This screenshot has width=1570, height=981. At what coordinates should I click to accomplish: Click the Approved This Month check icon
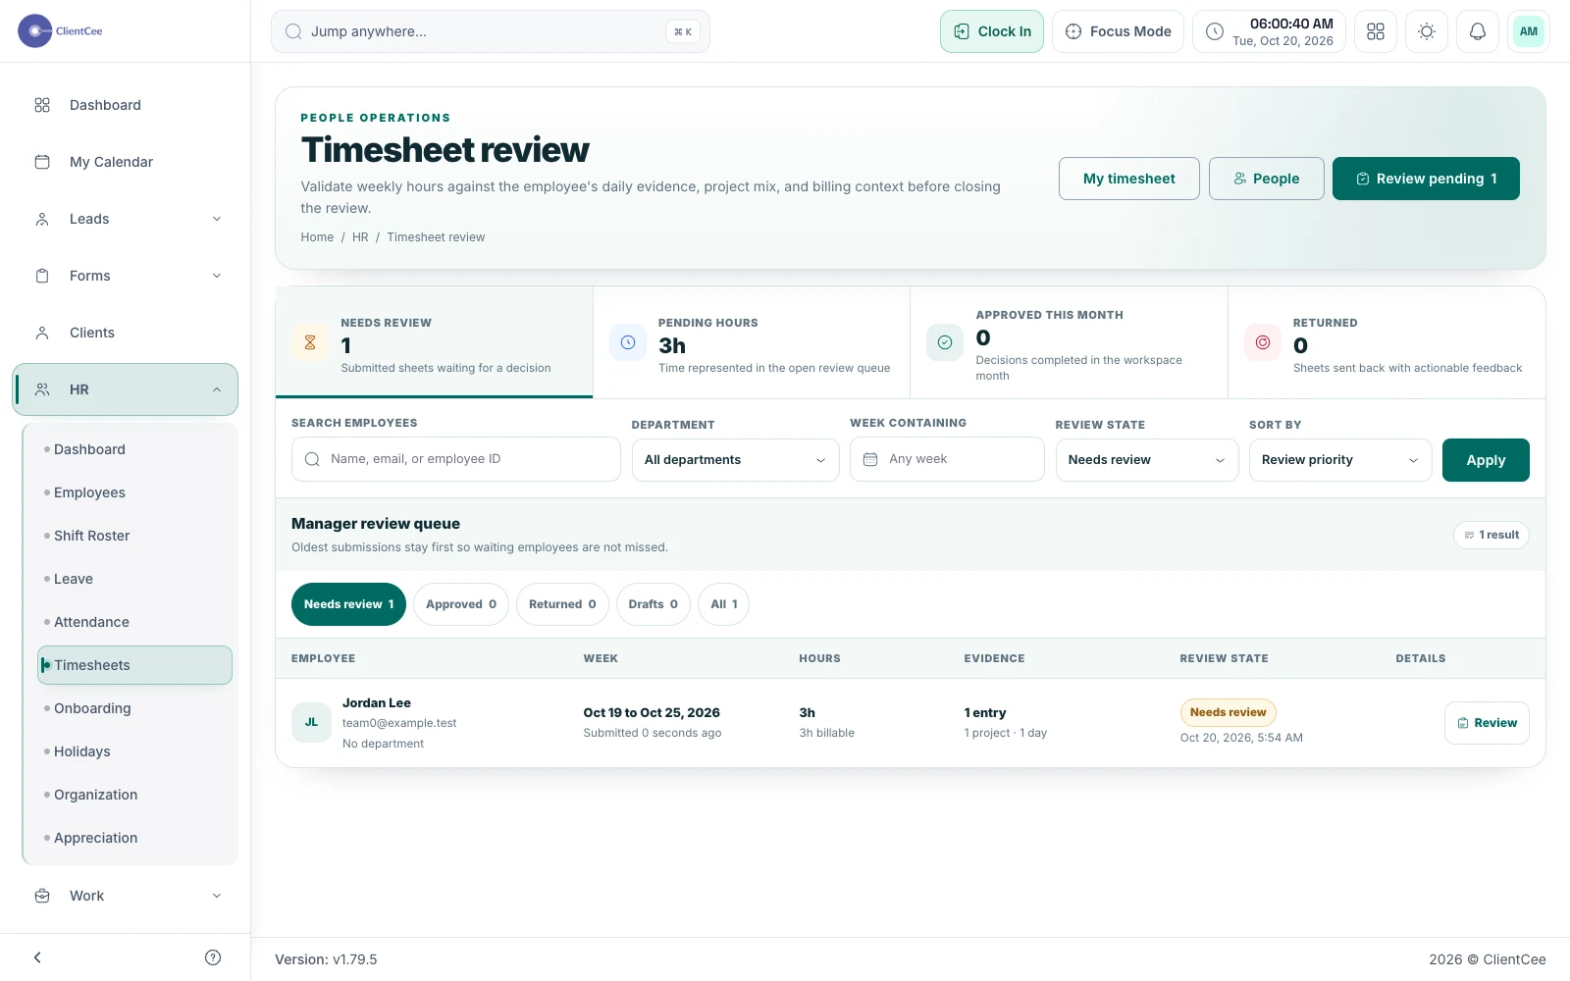point(945,342)
